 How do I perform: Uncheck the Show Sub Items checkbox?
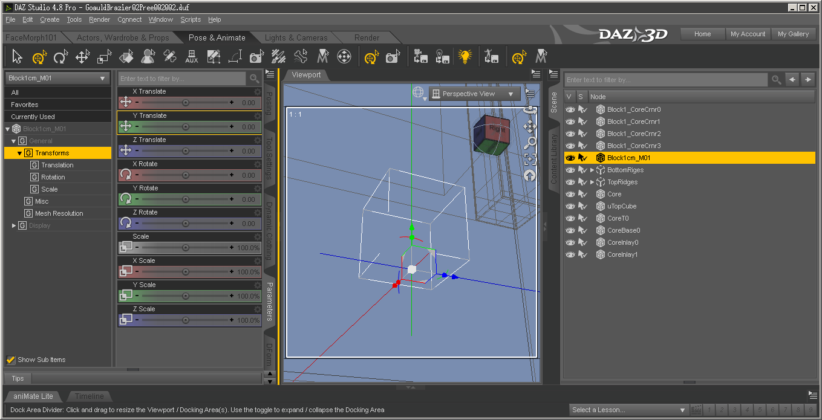[x=10, y=360]
